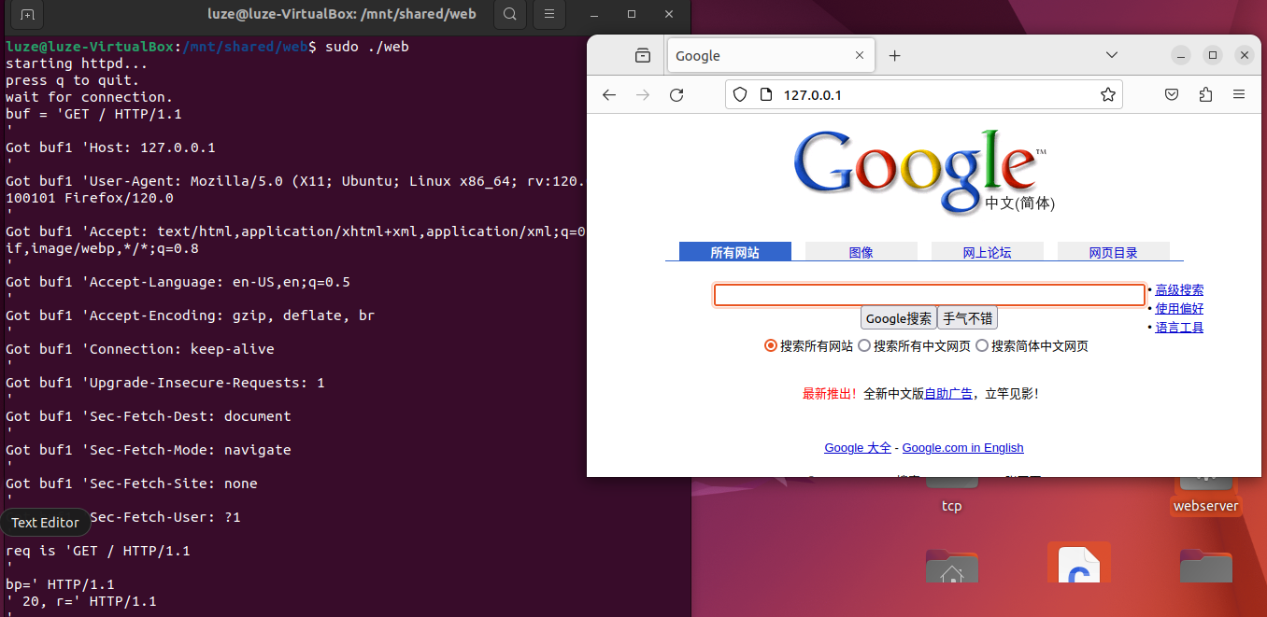1267x617 pixels.
Task: Open Google.com in English link
Action: pos(962,447)
